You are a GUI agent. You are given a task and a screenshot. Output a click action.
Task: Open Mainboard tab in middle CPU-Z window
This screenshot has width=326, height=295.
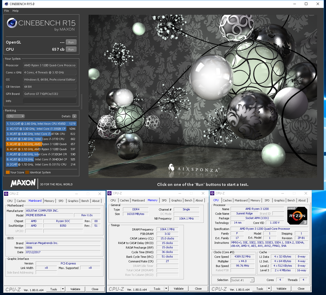pyautogui.click(x=138, y=200)
